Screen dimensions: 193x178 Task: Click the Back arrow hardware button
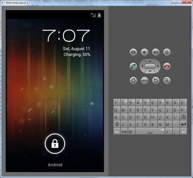155,81
